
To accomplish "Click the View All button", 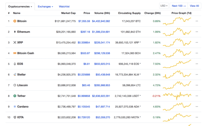I will click(x=194, y=6).
